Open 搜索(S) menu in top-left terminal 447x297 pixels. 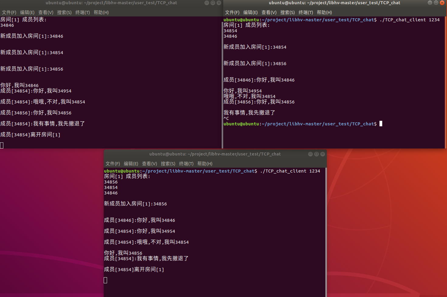(x=64, y=12)
